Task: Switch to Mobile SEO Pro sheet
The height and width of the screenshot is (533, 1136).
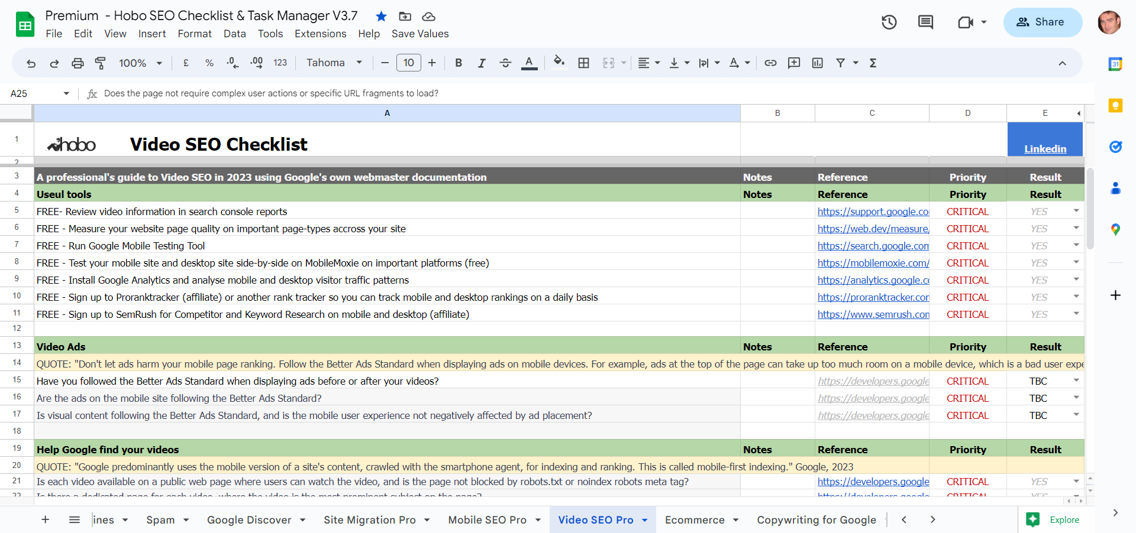Action: tap(488, 520)
